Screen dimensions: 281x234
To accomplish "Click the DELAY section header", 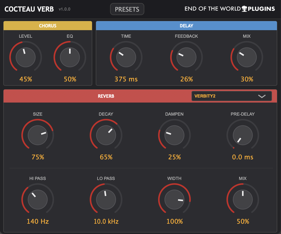I will coord(186,25).
